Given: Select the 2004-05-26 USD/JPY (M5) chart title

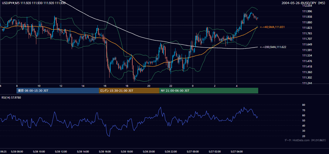Looking at the screenshot, I should 304,3.
